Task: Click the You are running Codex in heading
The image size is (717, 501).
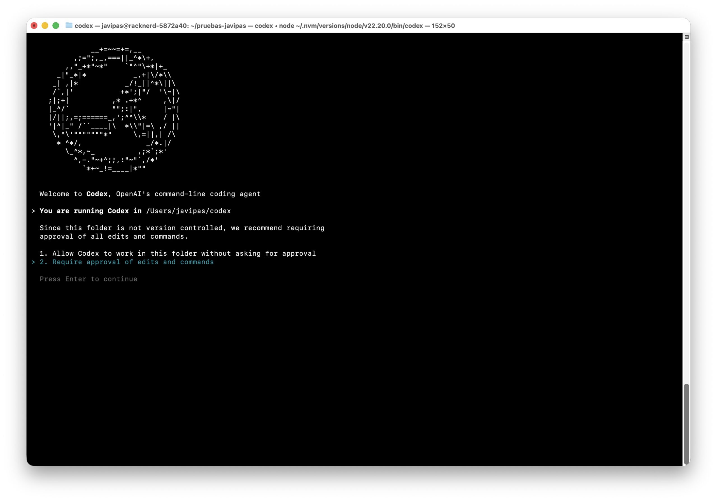Action: (90, 211)
